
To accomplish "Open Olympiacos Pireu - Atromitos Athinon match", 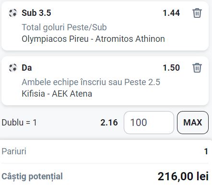I will (x=93, y=39).
